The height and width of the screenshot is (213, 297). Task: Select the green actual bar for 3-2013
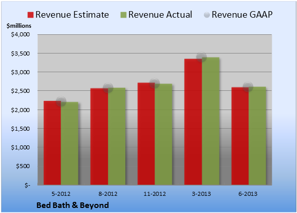click(x=211, y=121)
